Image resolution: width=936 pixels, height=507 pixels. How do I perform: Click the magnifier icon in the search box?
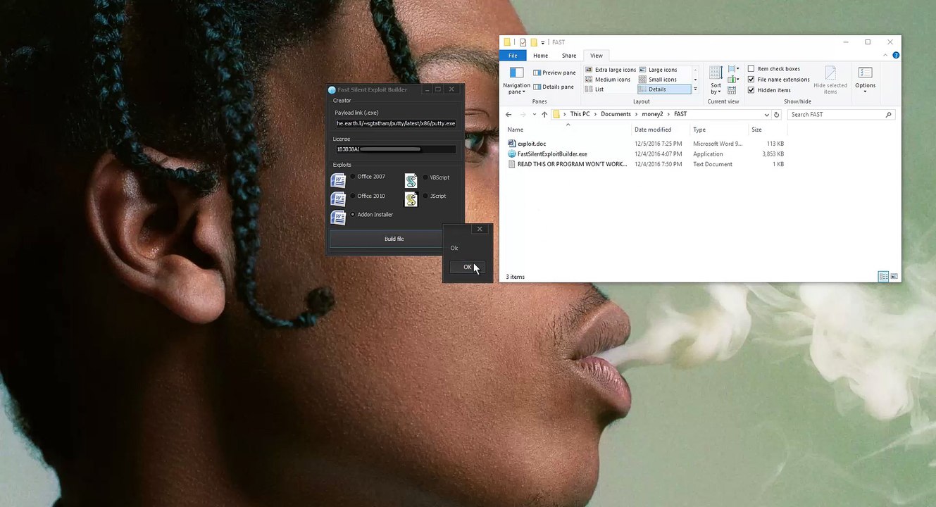click(x=888, y=114)
